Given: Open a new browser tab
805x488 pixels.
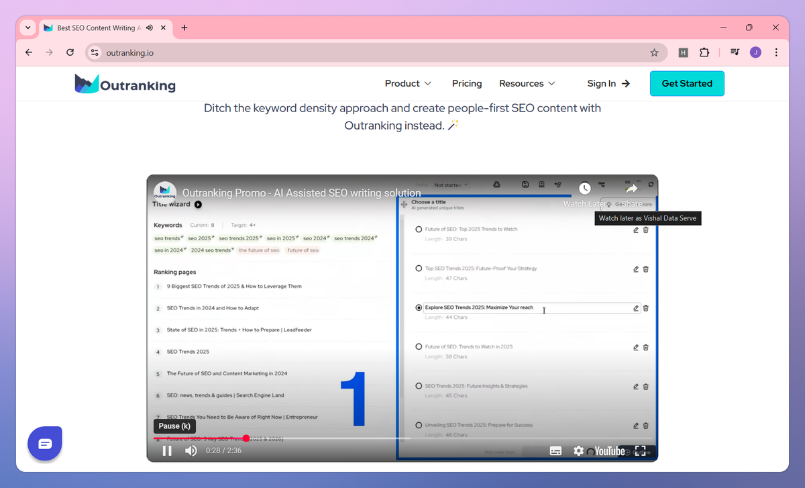Looking at the screenshot, I should tap(184, 28).
